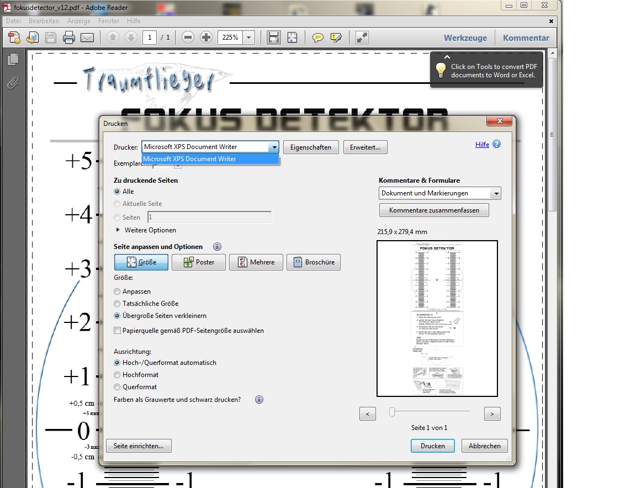Select Hochformat orientation
636x488 pixels.
tap(117, 375)
